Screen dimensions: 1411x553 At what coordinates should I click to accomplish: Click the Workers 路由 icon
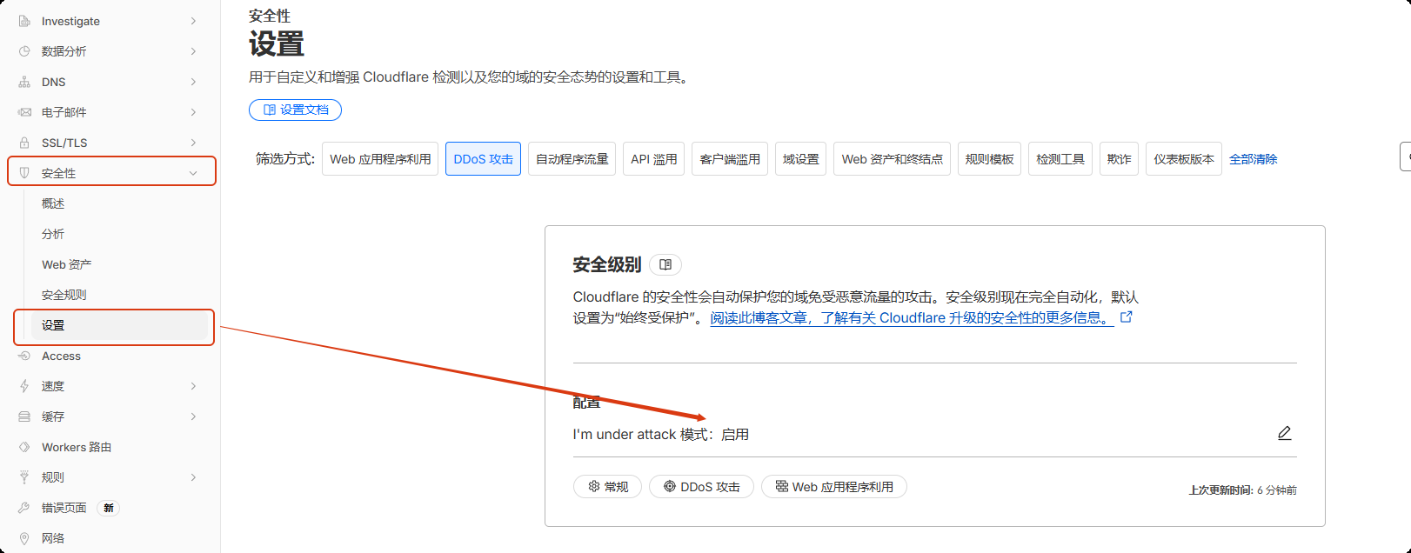(x=24, y=447)
